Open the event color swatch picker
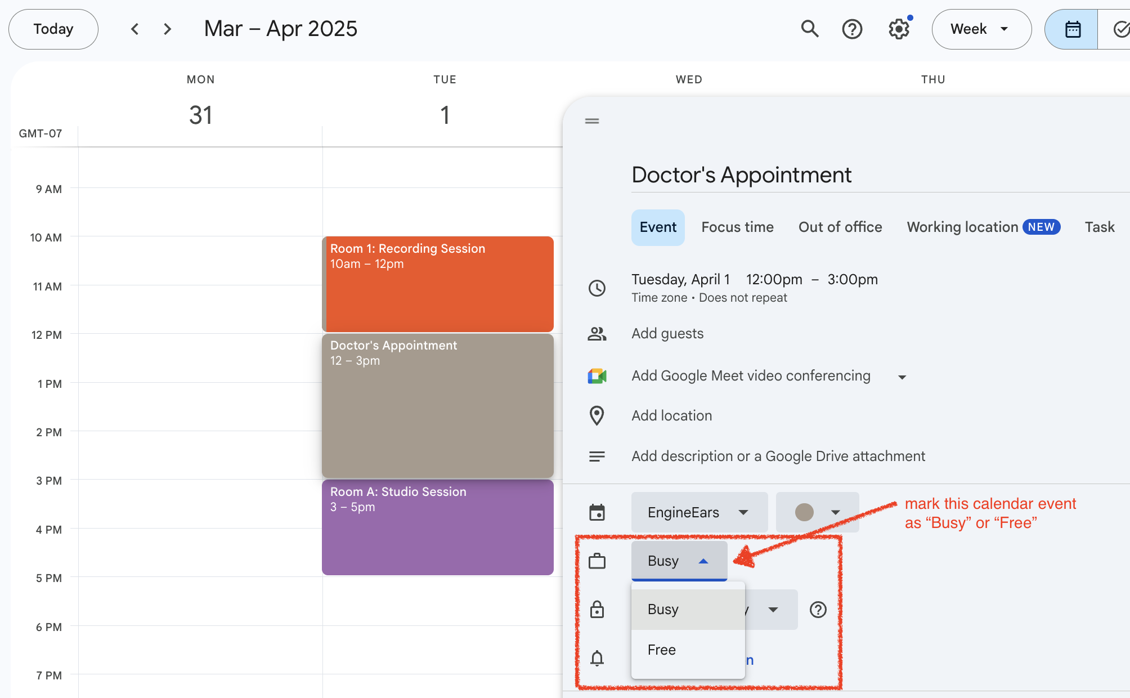The width and height of the screenshot is (1130, 698). (x=817, y=512)
